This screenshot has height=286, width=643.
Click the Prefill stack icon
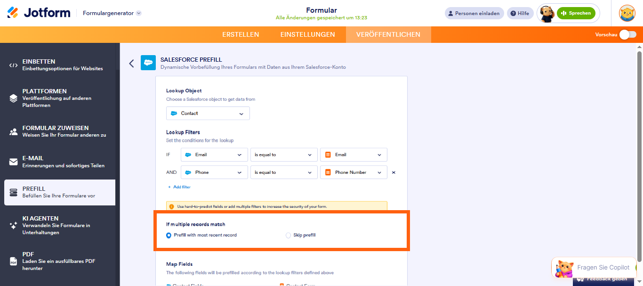[13, 192]
